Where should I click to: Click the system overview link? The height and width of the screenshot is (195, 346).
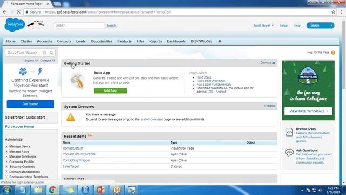click(151, 119)
